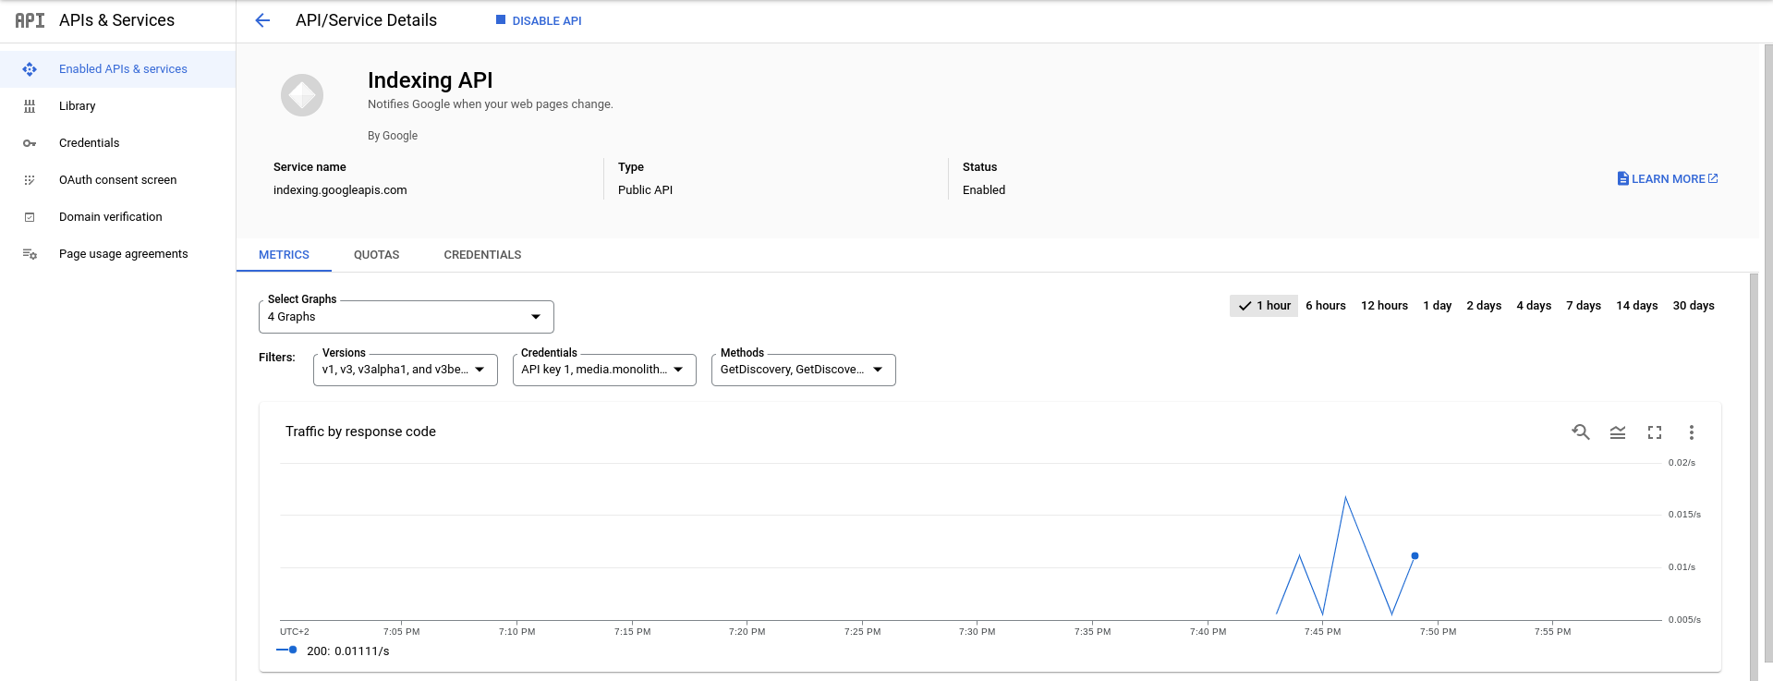The image size is (1773, 681).
Task: Open the chart's three-dot more options menu
Action: point(1692,432)
